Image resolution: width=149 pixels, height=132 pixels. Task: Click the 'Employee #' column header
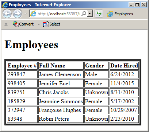click(22, 66)
